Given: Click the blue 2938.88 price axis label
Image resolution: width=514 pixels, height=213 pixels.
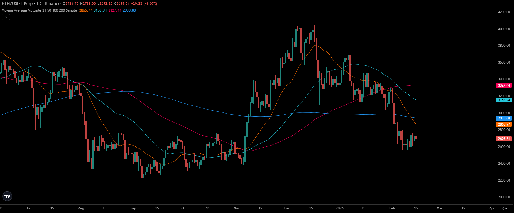Looking at the screenshot, I should coord(504,119).
